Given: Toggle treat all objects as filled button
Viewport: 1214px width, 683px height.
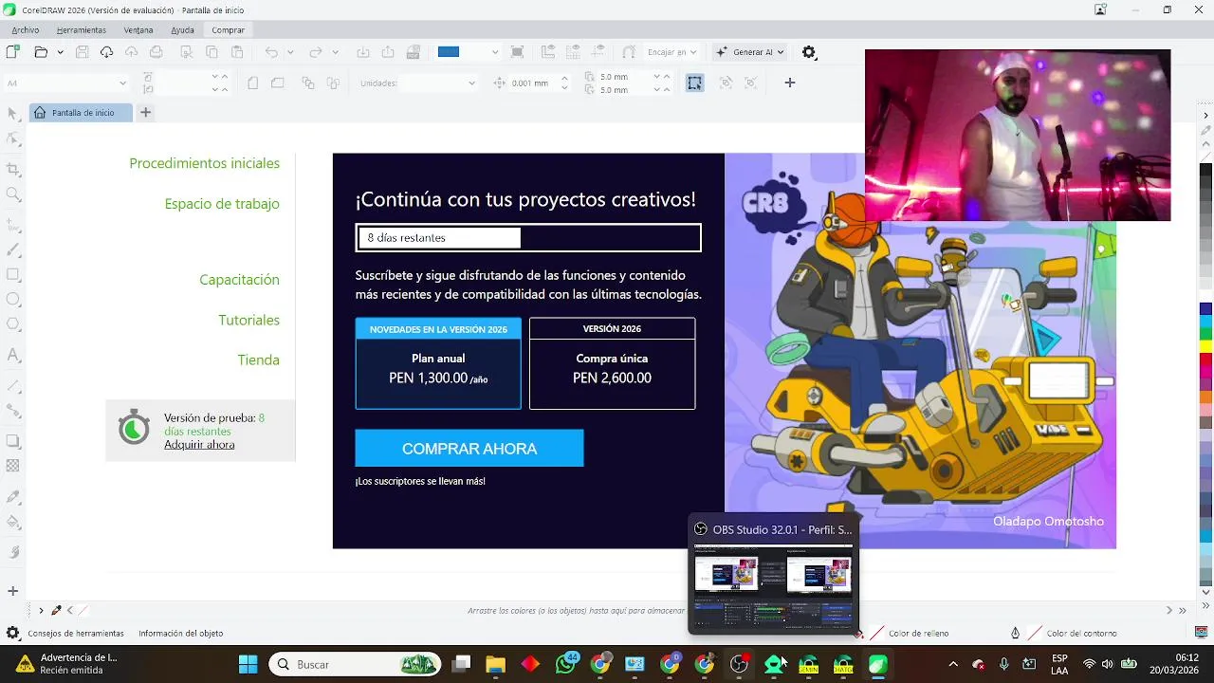Looking at the screenshot, I should [695, 83].
